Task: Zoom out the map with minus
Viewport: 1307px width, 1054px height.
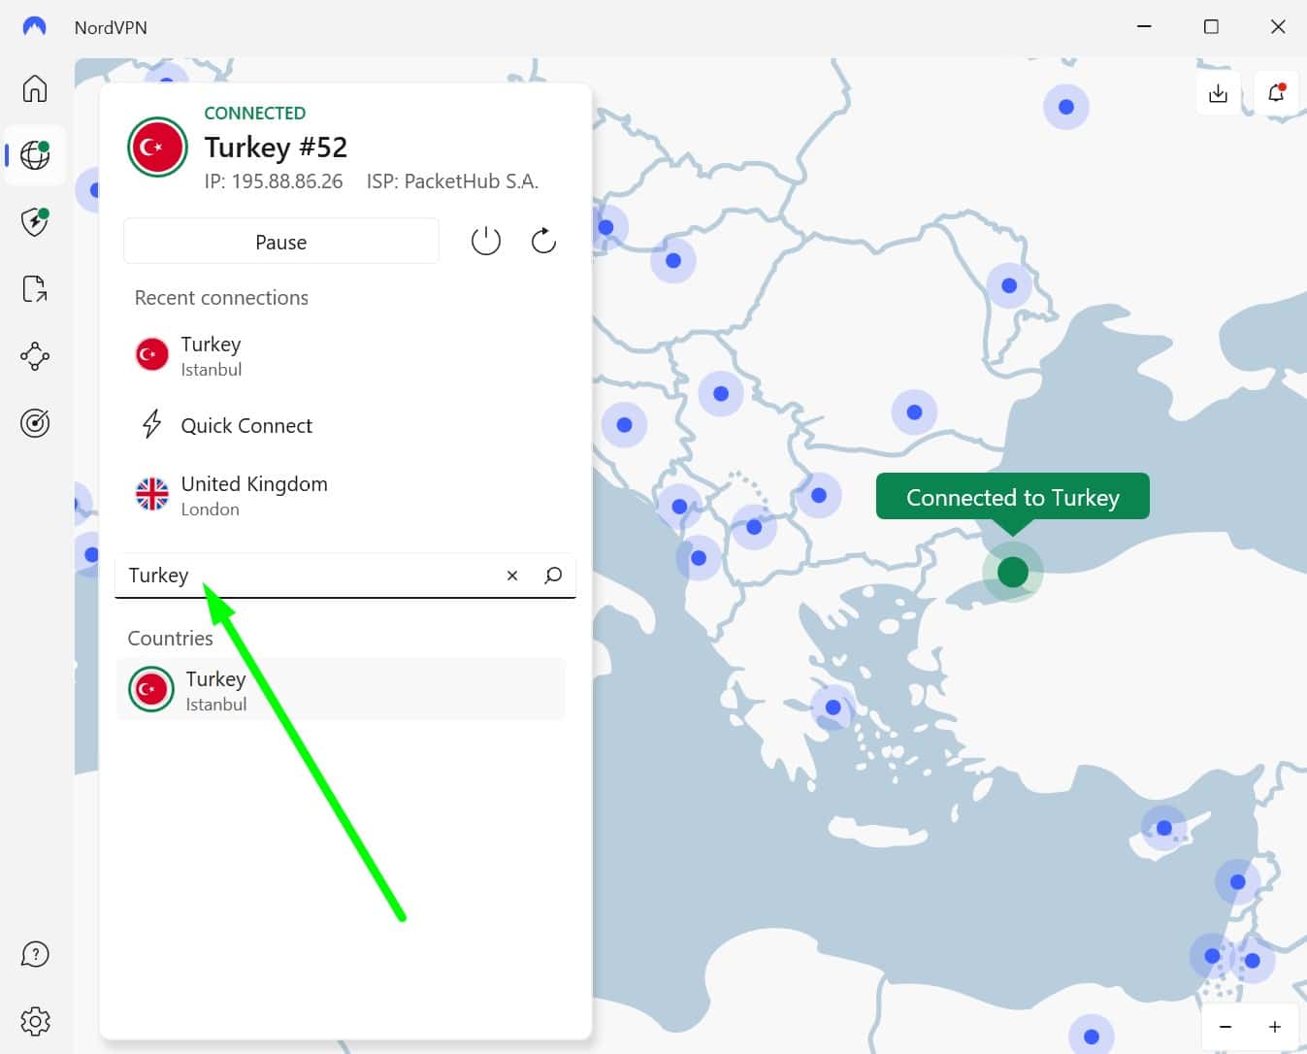Action: point(1225,1027)
